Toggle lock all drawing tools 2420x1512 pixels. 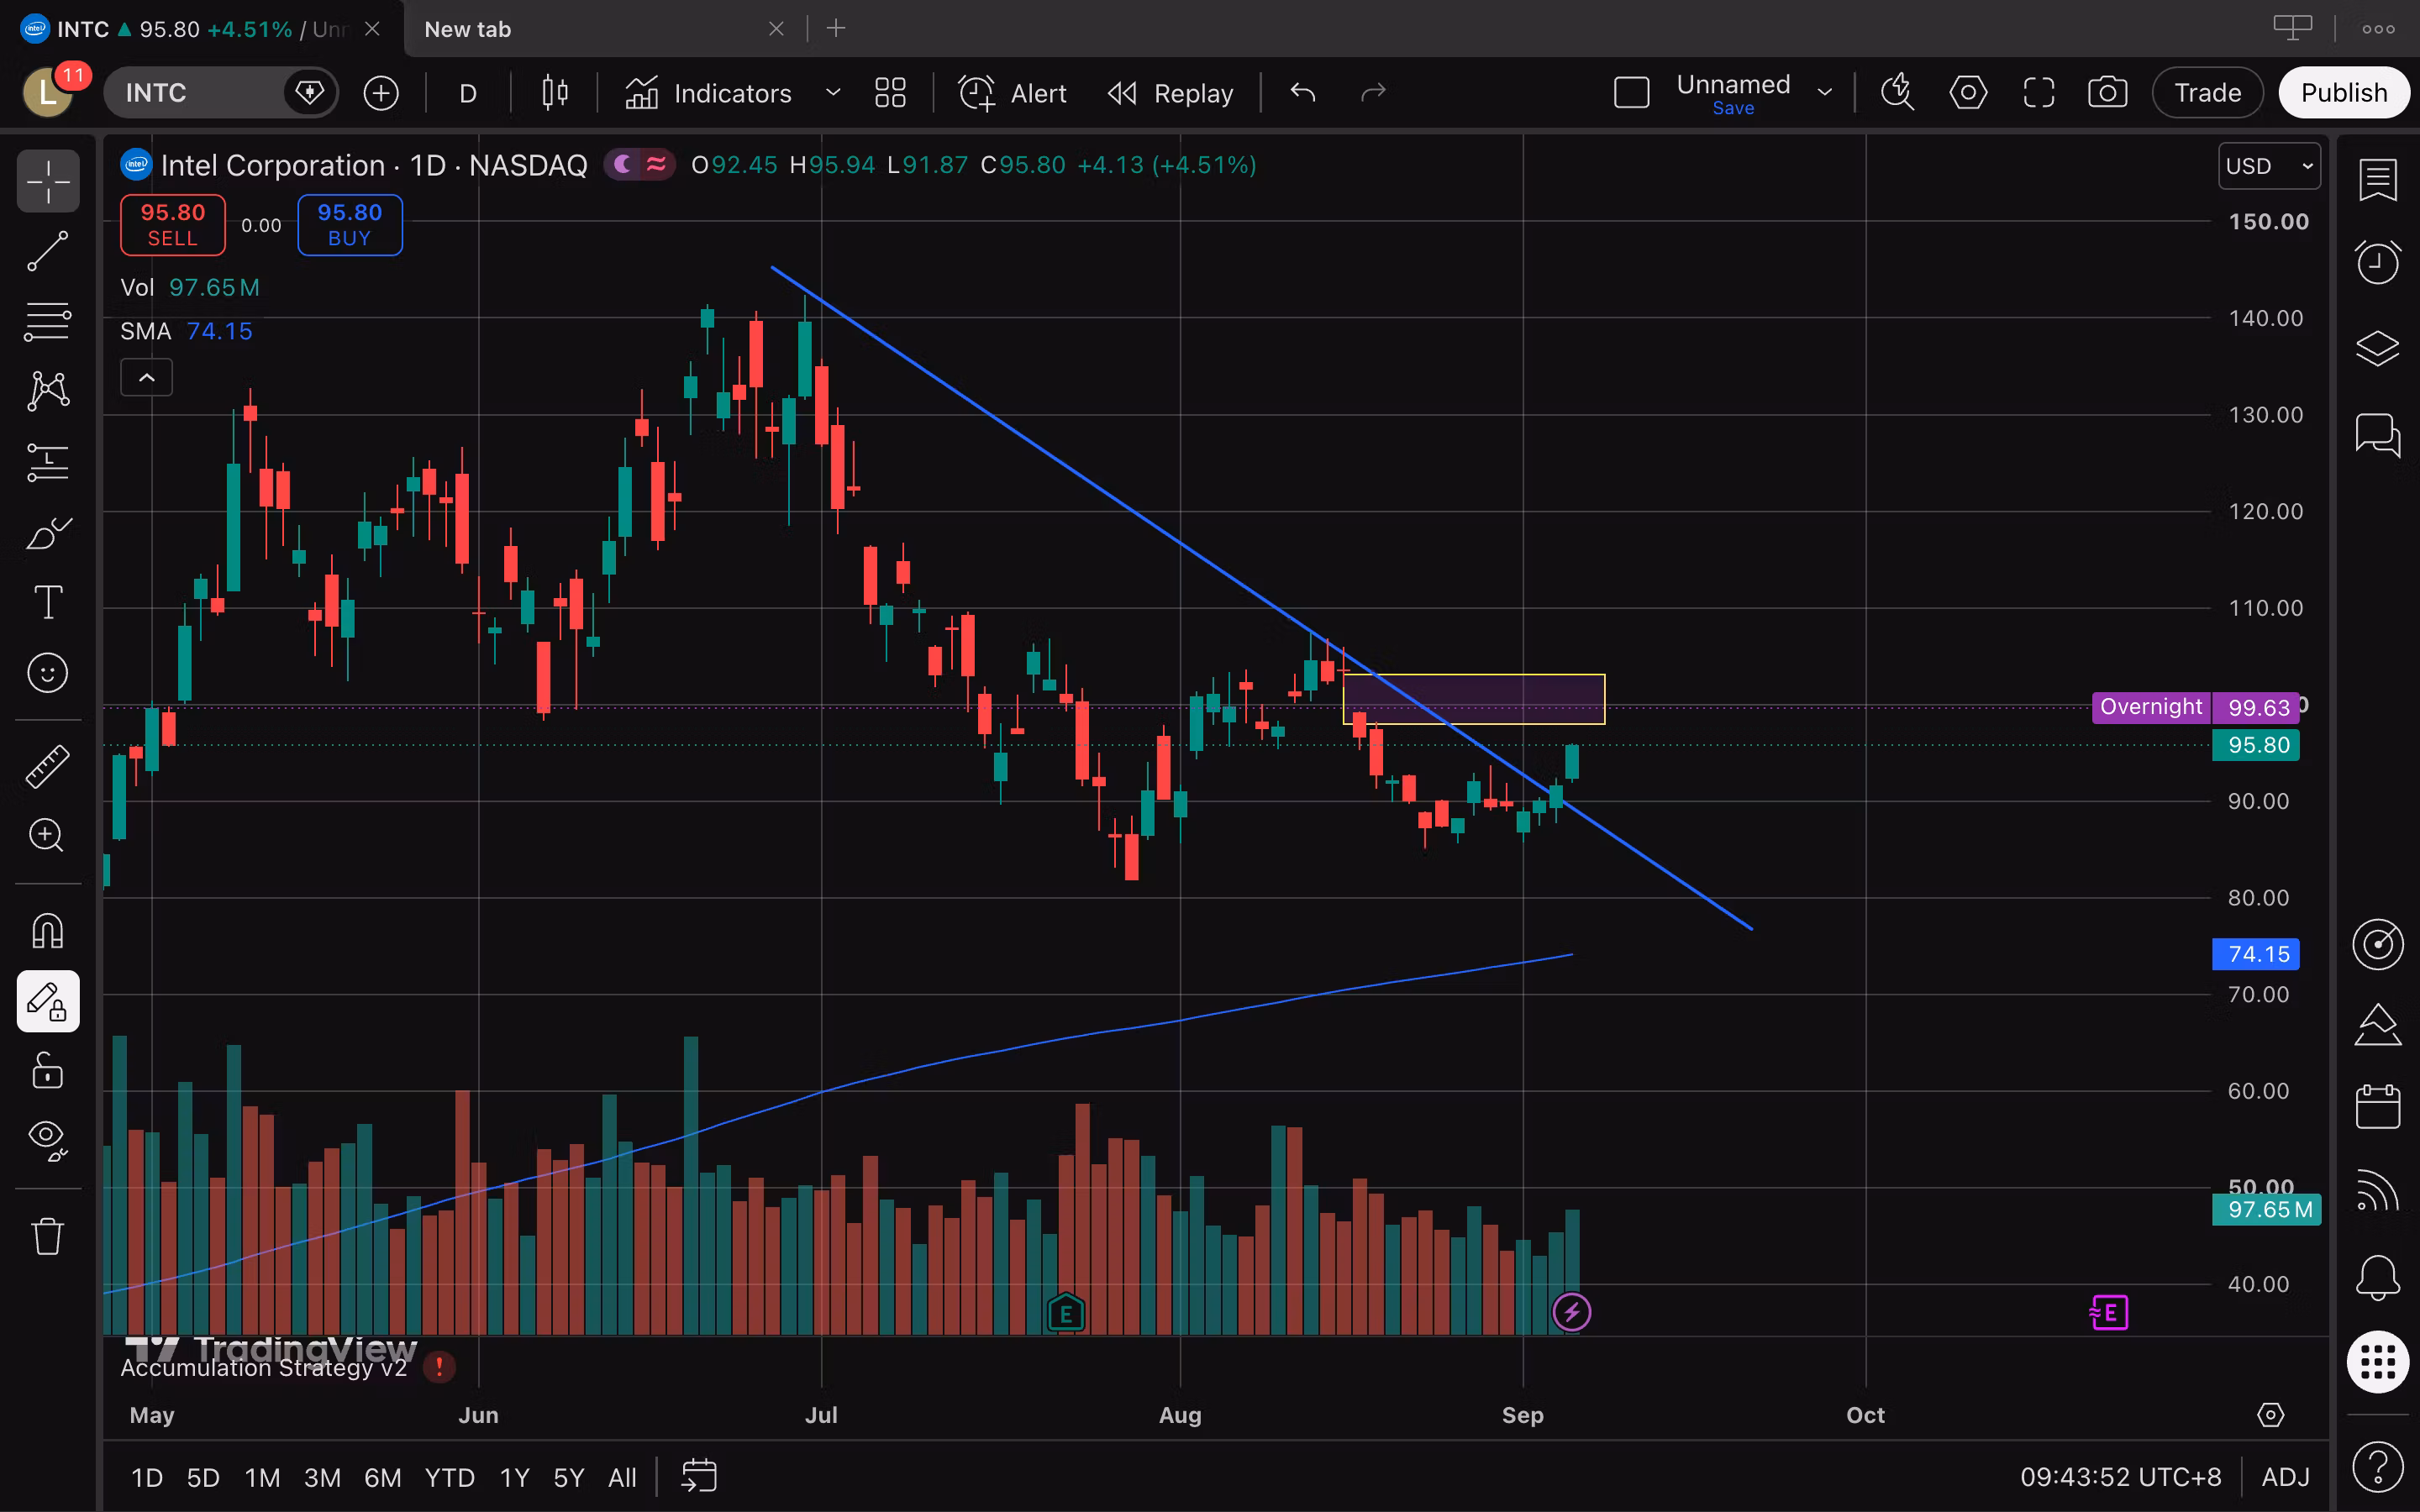[x=47, y=1070]
